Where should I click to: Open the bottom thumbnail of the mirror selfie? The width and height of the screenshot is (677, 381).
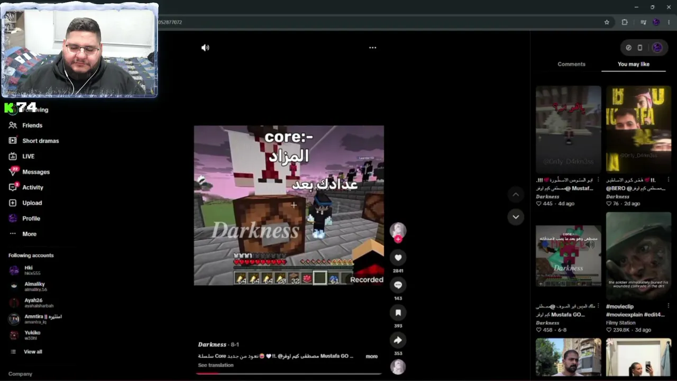coord(638,357)
